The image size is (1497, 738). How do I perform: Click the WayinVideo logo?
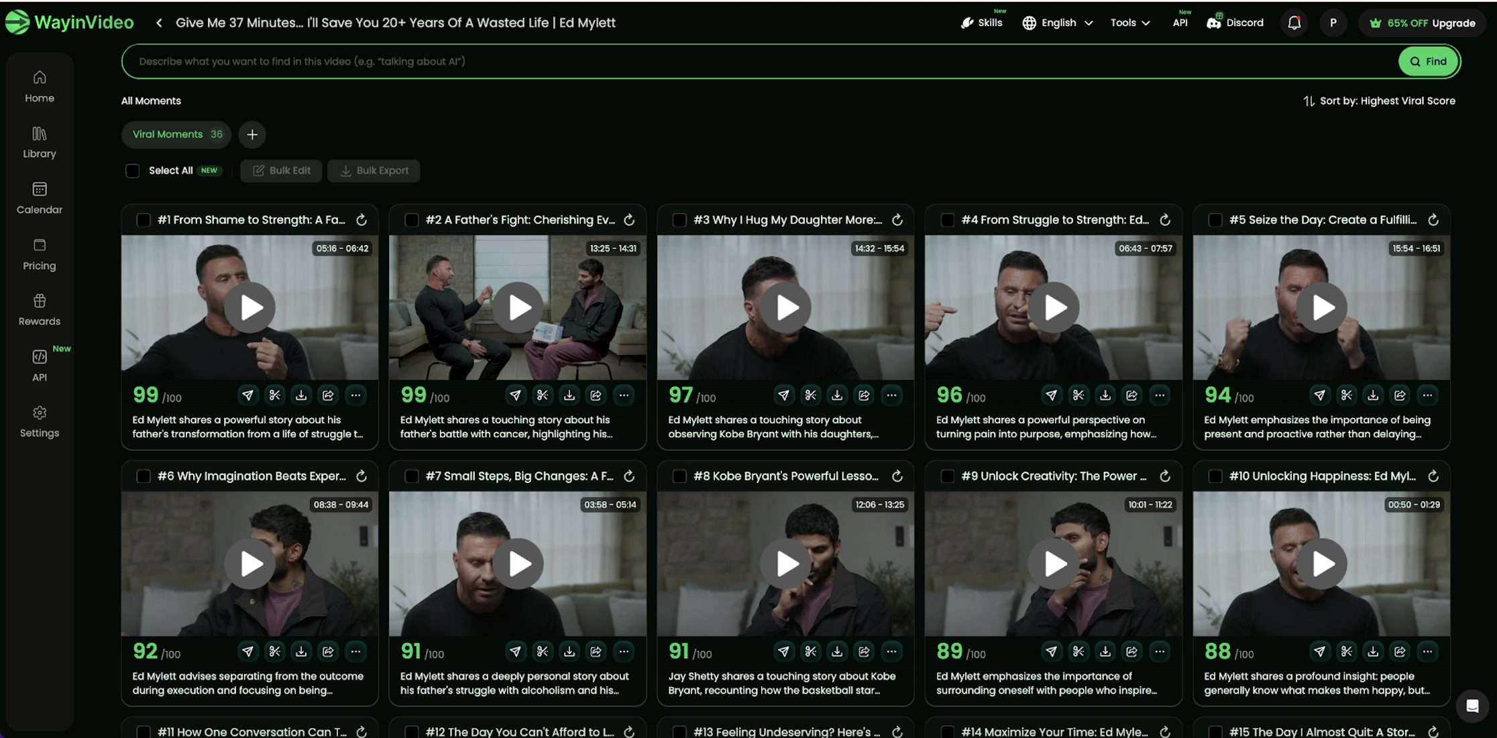pyautogui.click(x=70, y=22)
